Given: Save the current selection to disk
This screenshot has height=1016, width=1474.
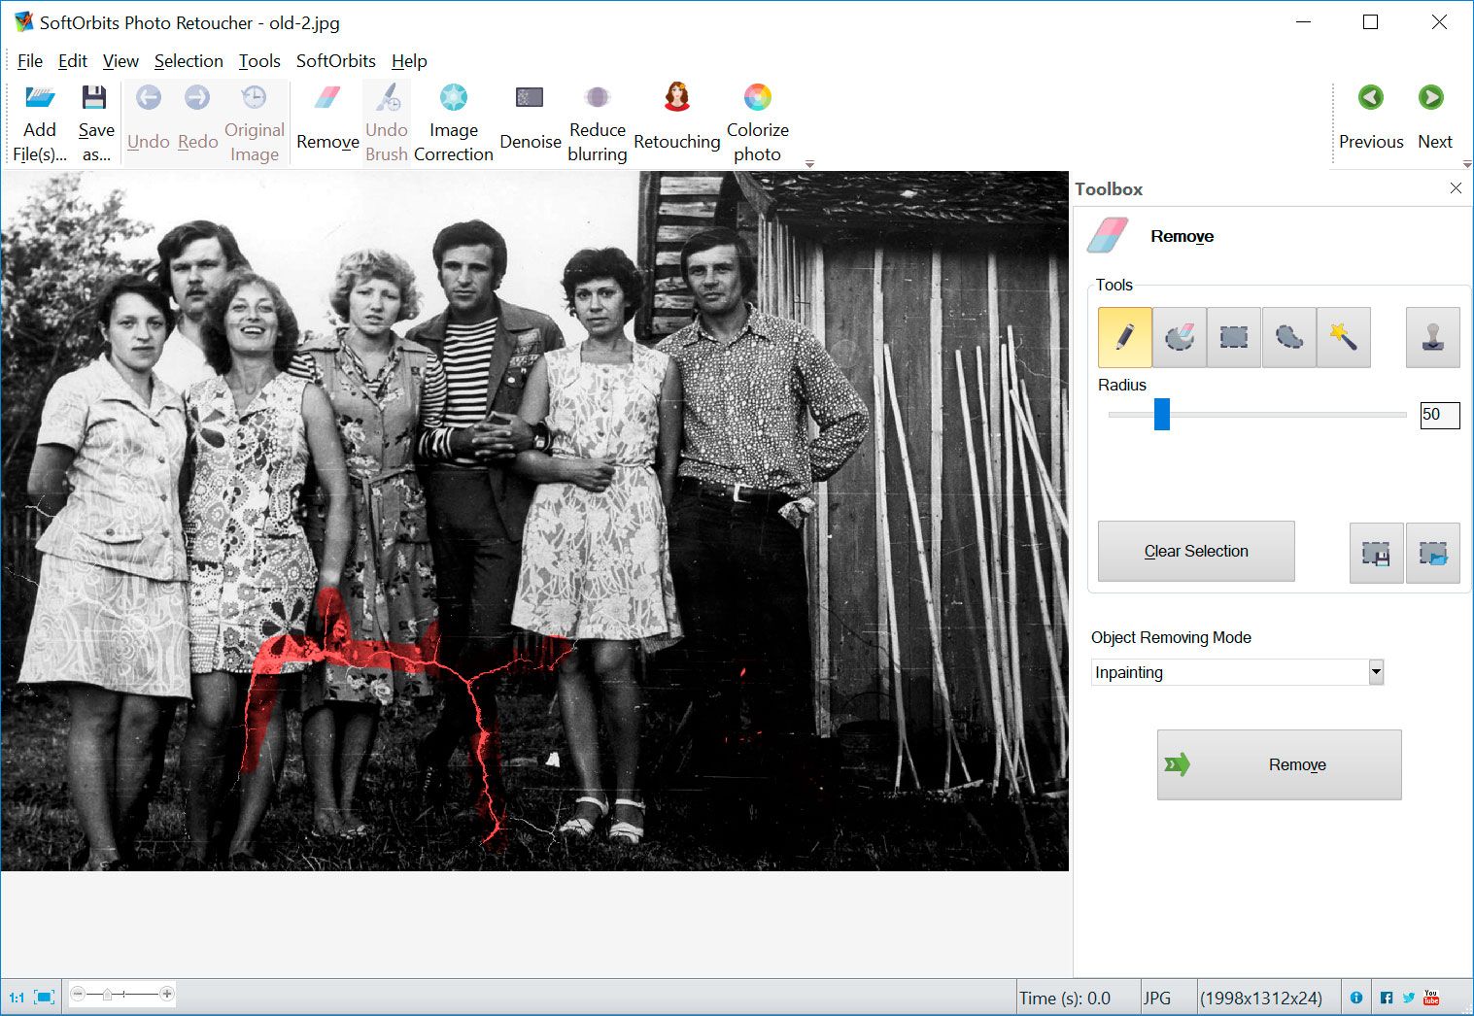Looking at the screenshot, I should click(1376, 553).
